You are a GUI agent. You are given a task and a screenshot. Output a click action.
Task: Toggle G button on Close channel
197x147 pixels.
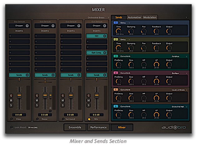click(x=11, y=96)
